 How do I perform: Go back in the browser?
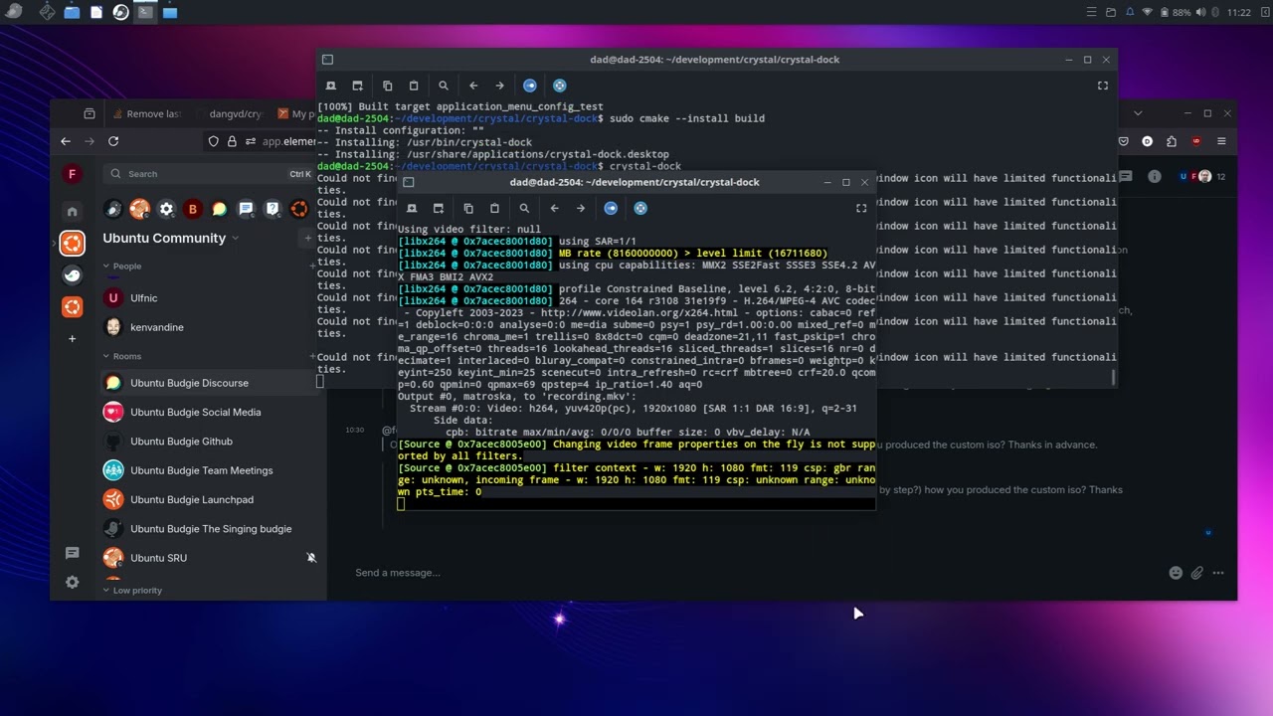click(x=66, y=142)
